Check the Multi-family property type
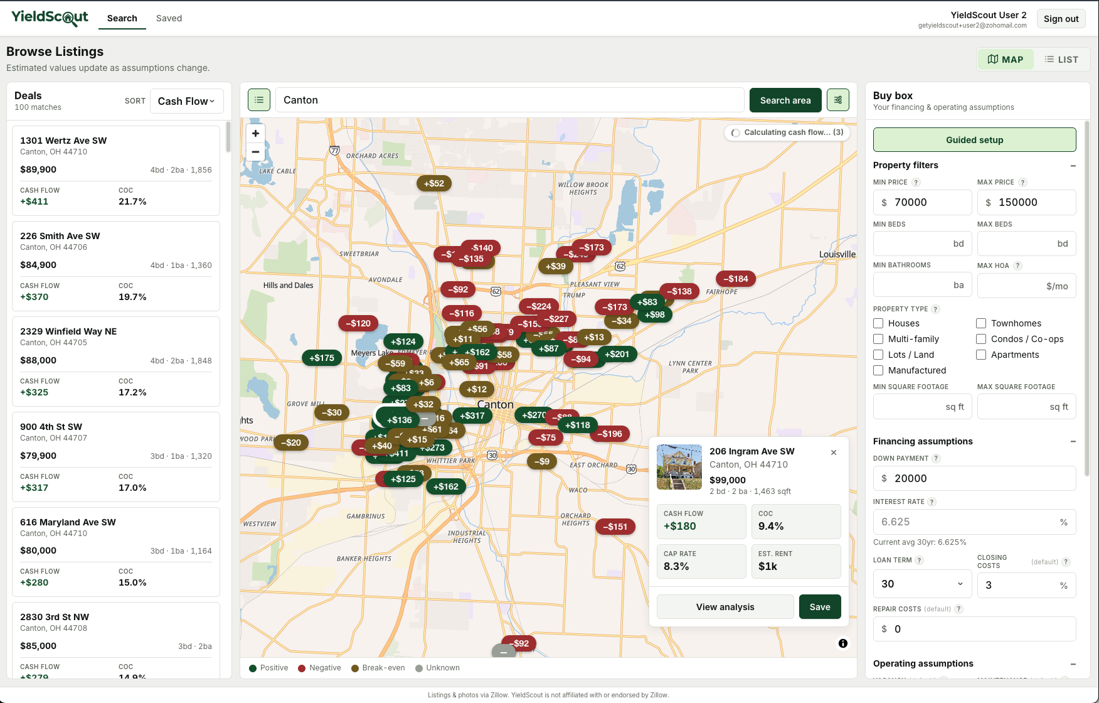1099x703 pixels. point(878,339)
